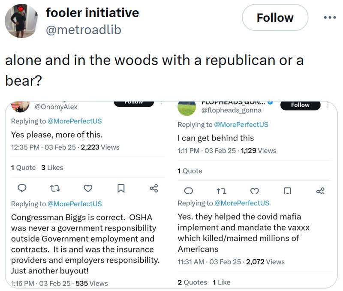Open the @MorePerfectUS link above 'Yes please'
Viewport: 343px width, 291px height.
pyautogui.click(x=75, y=121)
